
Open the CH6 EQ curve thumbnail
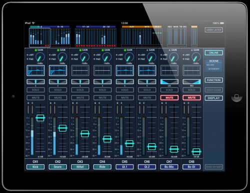coord(147,70)
